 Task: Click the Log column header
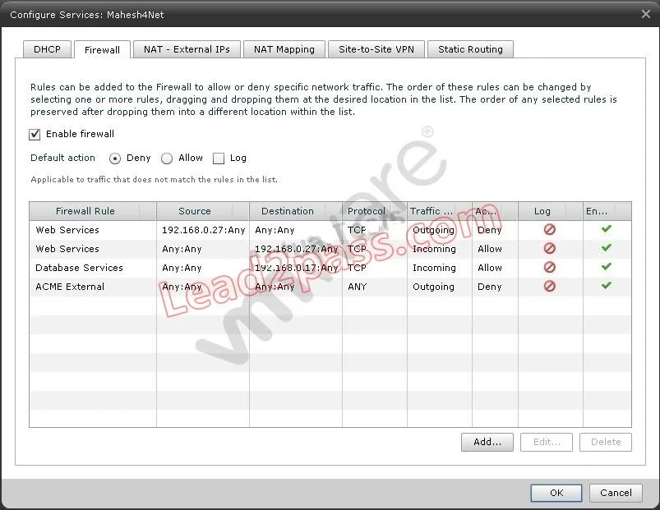551,211
